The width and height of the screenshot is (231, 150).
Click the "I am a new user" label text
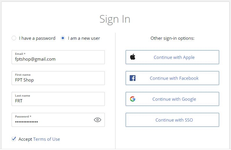pos(84,38)
